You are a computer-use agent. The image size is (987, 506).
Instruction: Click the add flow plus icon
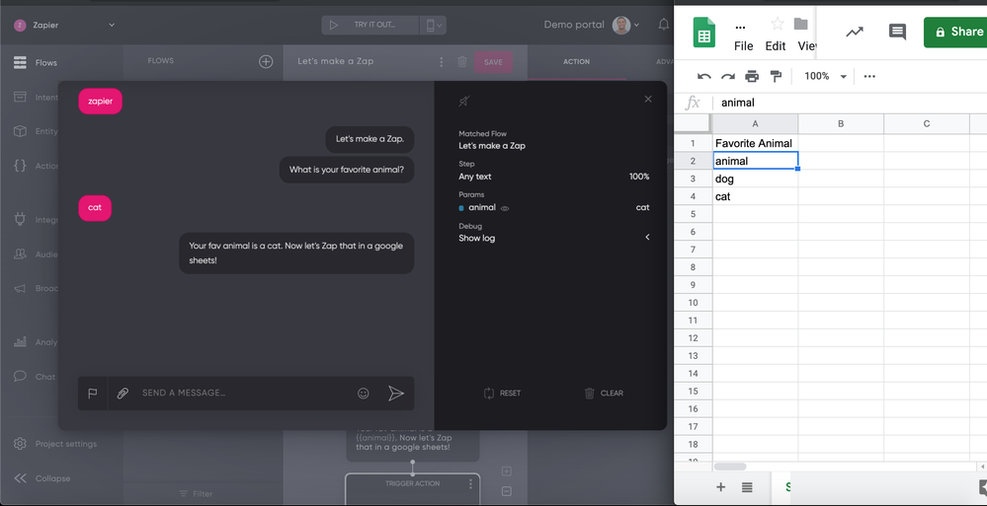click(x=267, y=61)
